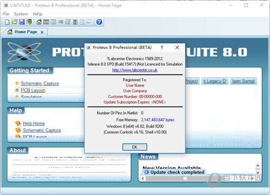Click the bullet icon beside PCB Layout
The height and width of the screenshot is (195, 270).
tap(17, 90)
